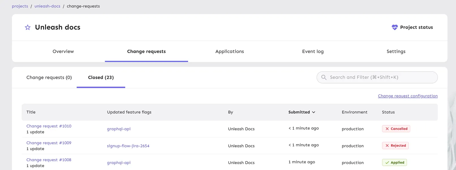Open graphql-api flag in #1008 row
The width and height of the screenshot is (456, 170).
point(119,163)
